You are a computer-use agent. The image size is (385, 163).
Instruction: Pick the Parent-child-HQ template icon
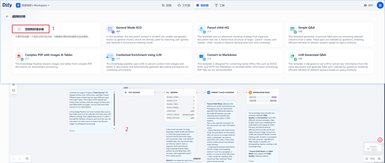tap(201, 30)
